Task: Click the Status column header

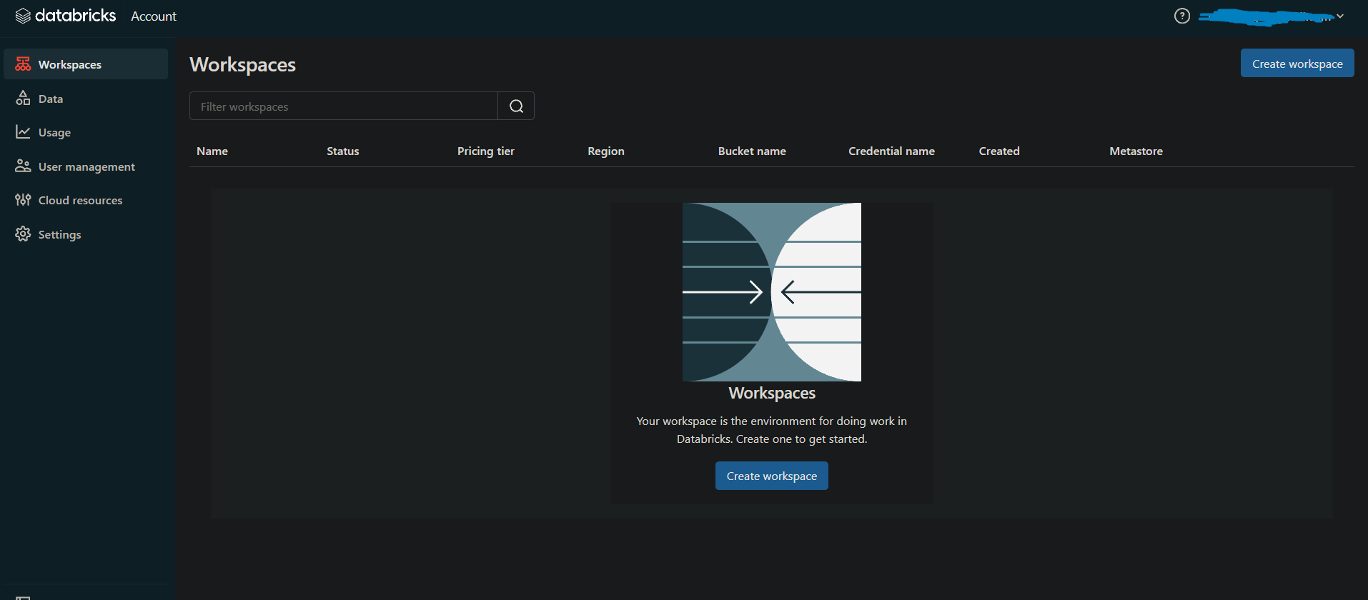Action: pyautogui.click(x=343, y=151)
